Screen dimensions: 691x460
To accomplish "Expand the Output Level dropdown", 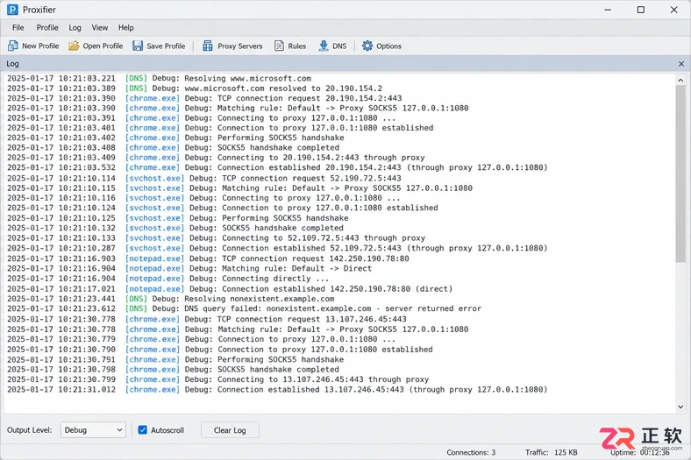I will pos(93,430).
